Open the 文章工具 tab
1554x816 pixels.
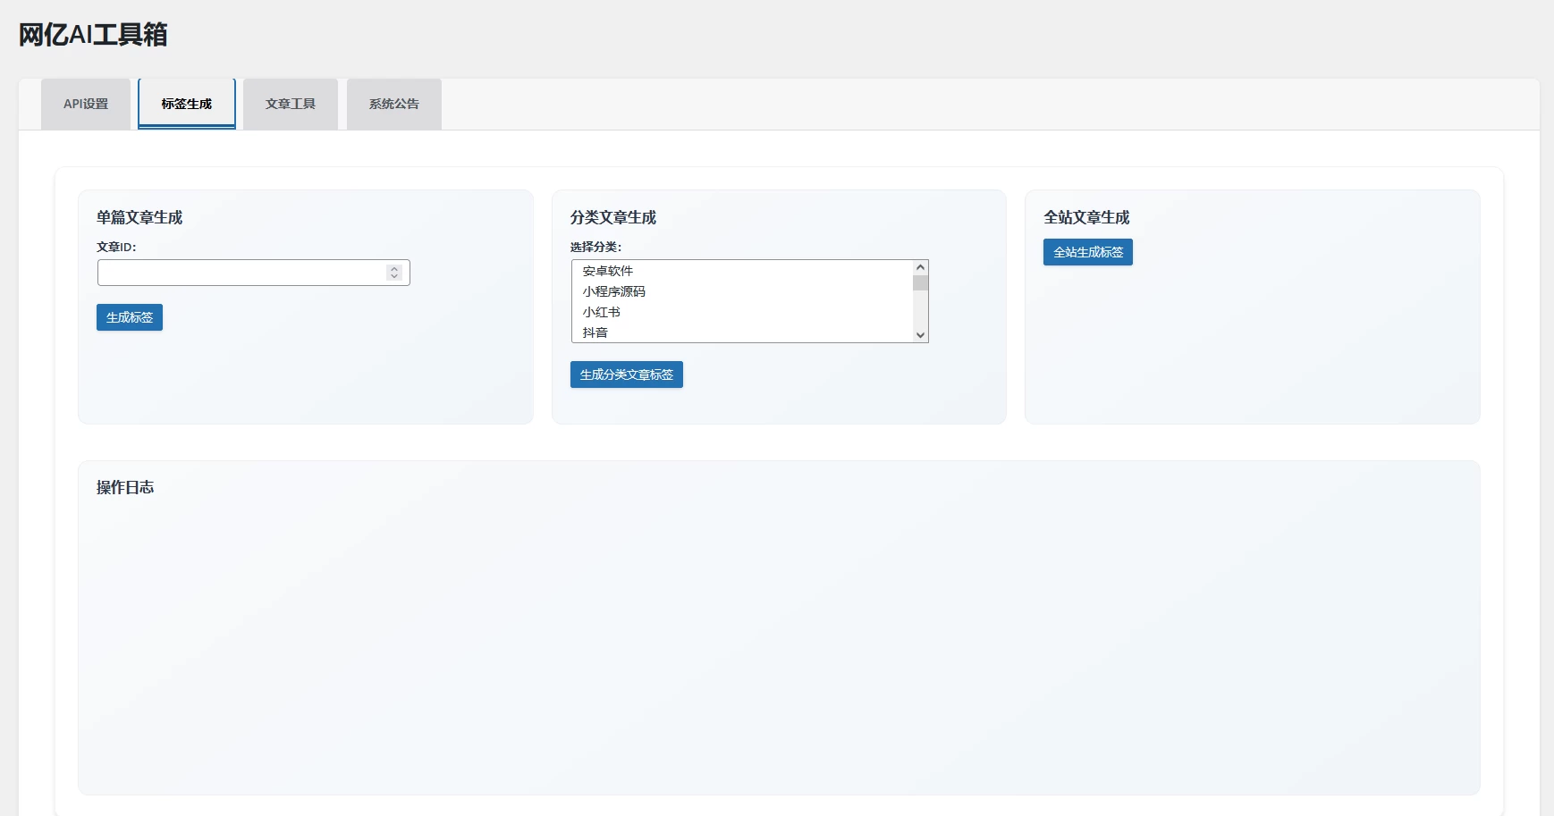click(x=290, y=104)
